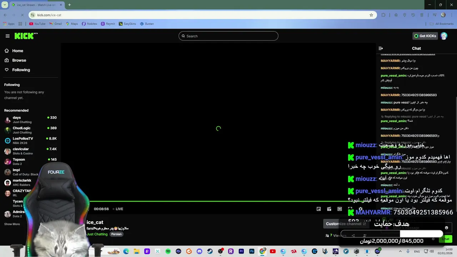Open the Reymit bookmark
The image size is (457, 257).
coord(108,24)
